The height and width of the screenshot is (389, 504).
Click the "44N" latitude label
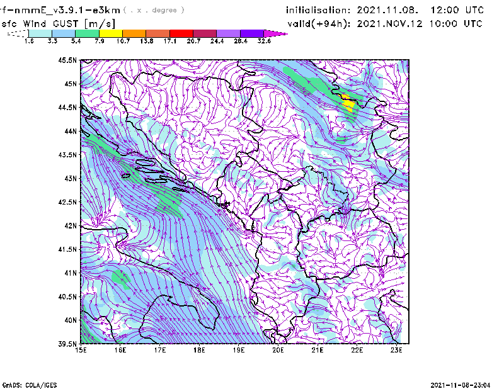coord(71,131)
